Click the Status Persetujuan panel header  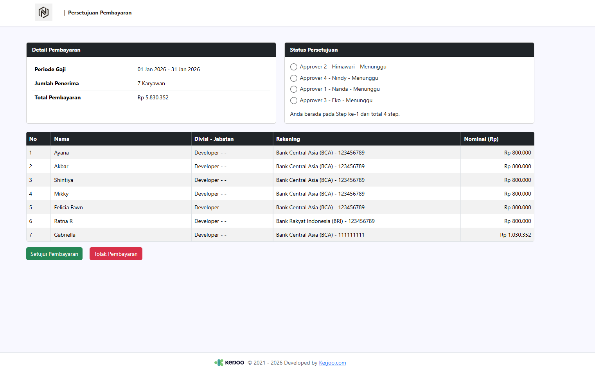coord(314,50)
